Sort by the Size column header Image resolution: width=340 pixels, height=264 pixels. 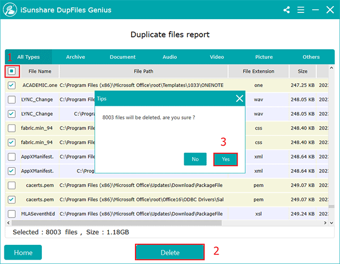click(303, 72)
